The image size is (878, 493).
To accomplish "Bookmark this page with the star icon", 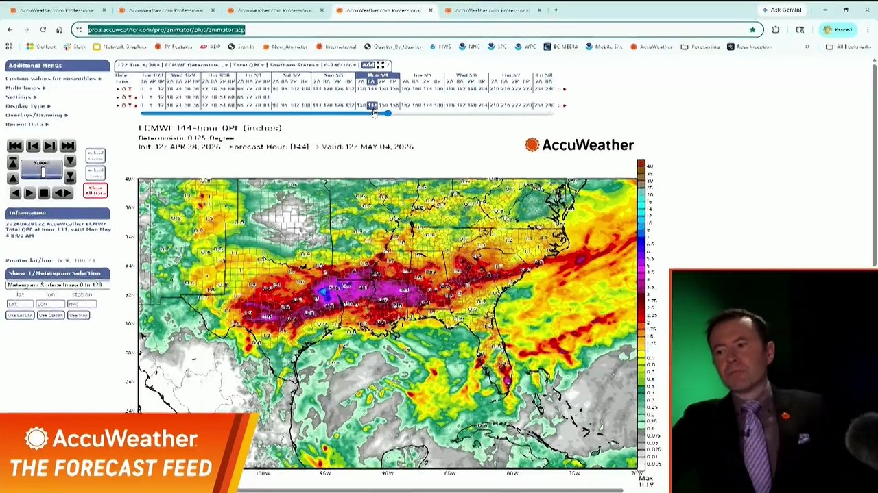I will click(x=752, y=29).
